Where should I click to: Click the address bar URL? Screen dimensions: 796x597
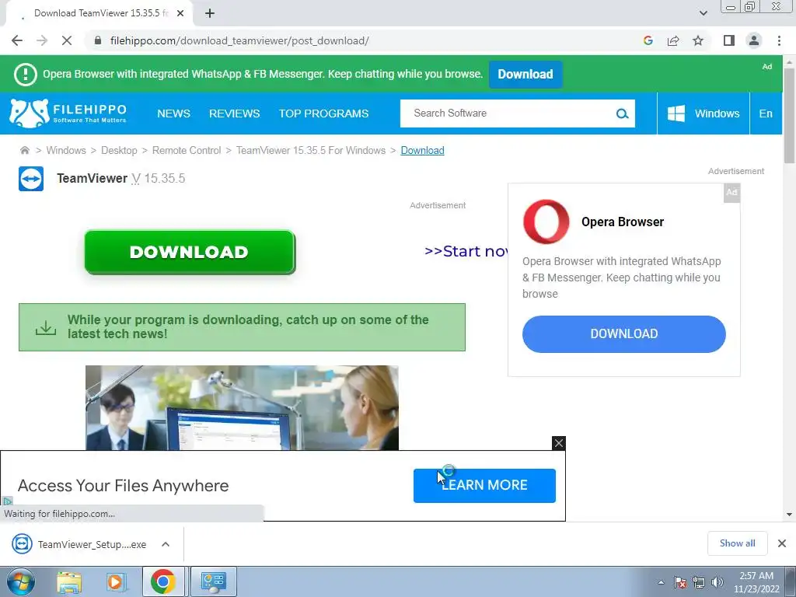pyautogui.click(x=239, y=40)
